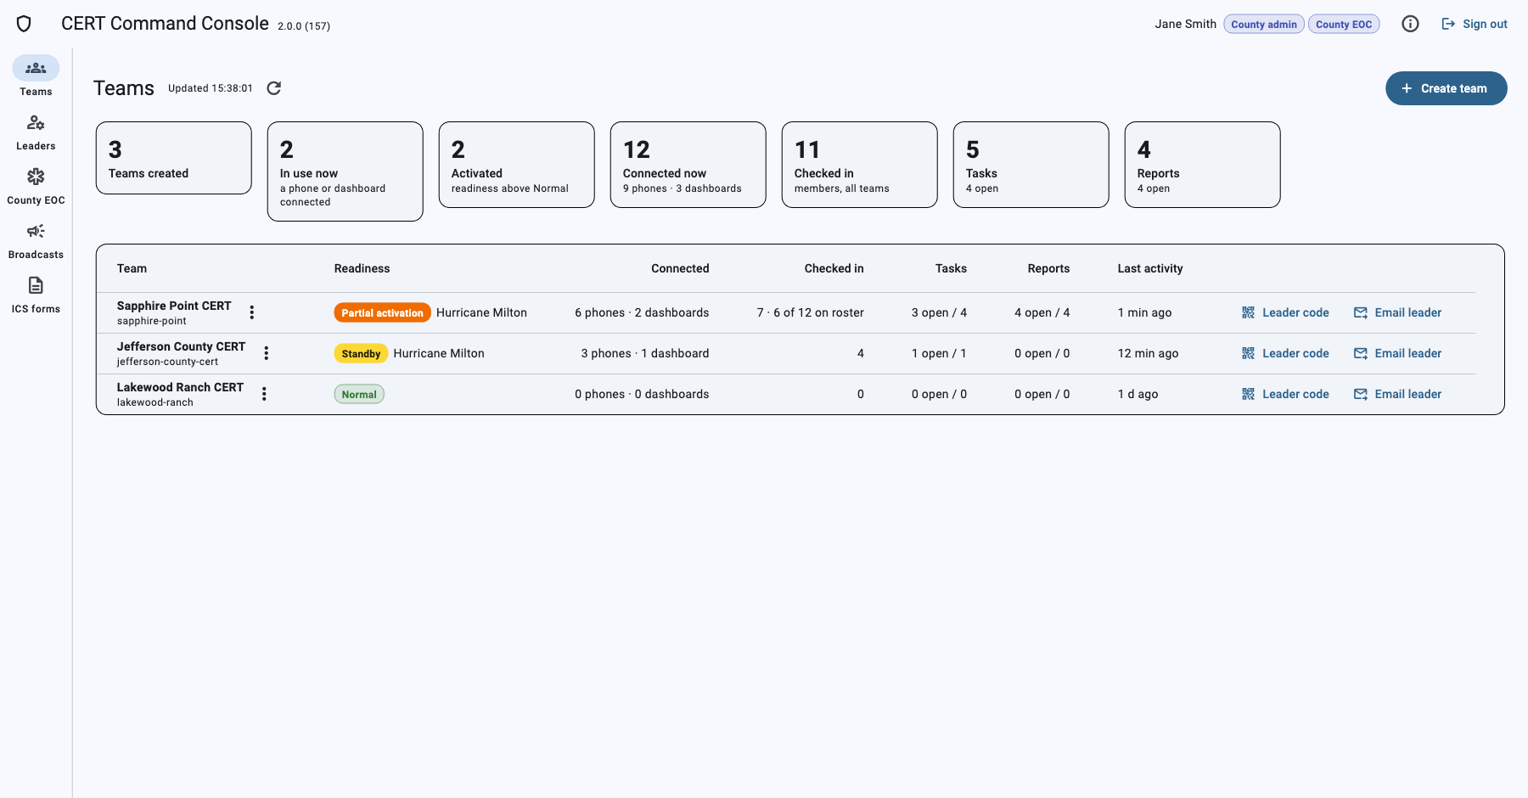The image size is (1528, 798).
Task: Click the Normal readiness badge
Action: click(359, 394)
